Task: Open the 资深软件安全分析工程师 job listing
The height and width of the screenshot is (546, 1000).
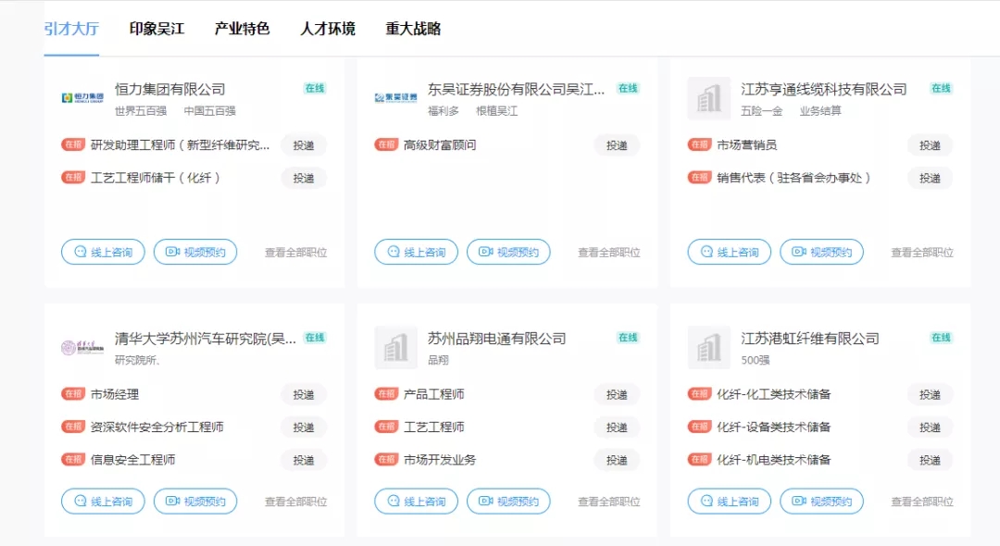Action: tap(156, 427)
